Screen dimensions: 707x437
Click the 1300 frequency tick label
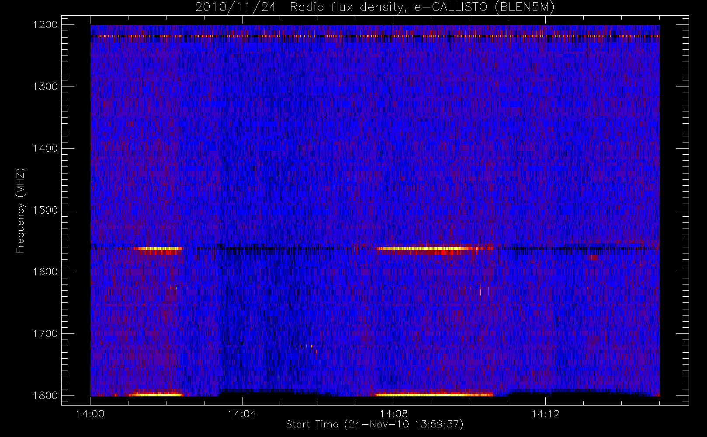point(45,87)
